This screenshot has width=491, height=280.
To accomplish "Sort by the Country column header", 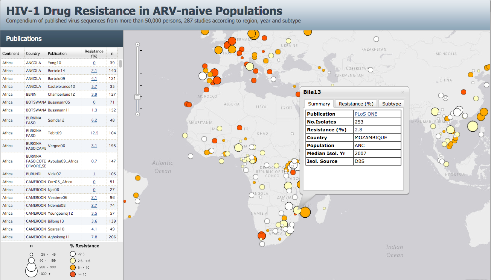I will (33, 54).
